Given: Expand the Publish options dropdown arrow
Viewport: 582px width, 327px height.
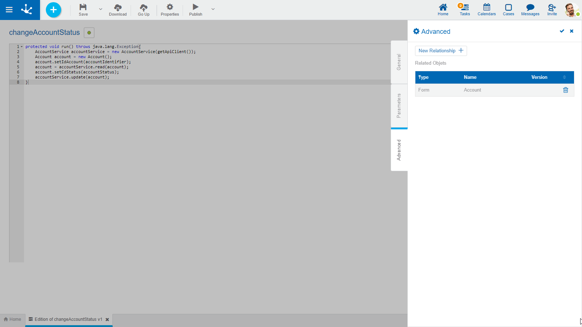Looking at the screenshot, I should coord(213,9).
